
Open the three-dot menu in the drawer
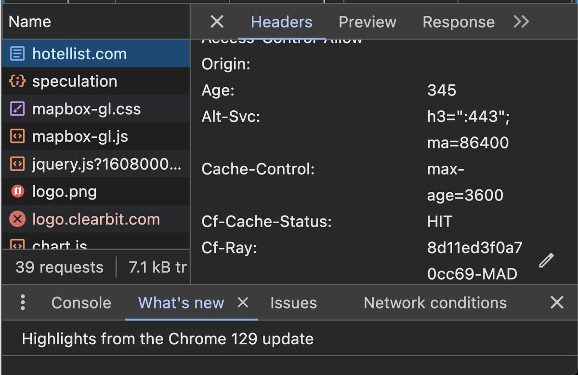[x=22, y=302]
